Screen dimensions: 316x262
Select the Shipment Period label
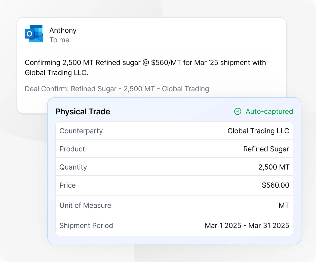[x=86, y=225]
